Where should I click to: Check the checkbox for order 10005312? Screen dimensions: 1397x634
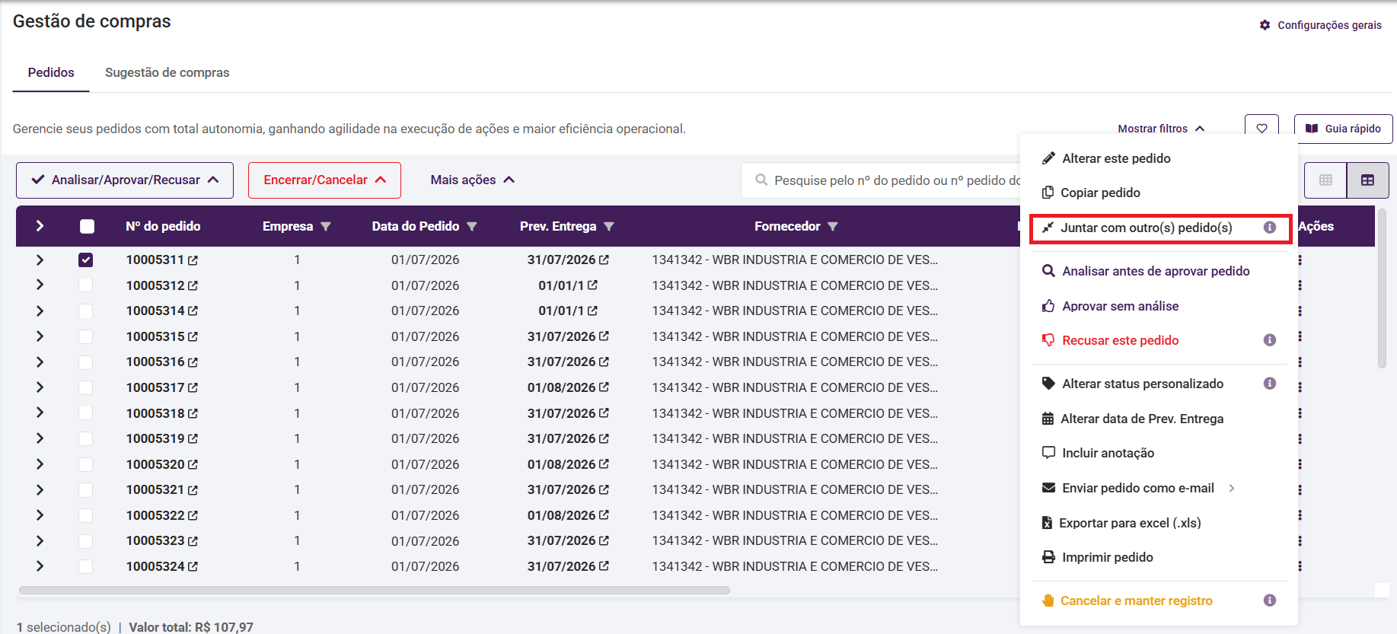coord(85,285)
